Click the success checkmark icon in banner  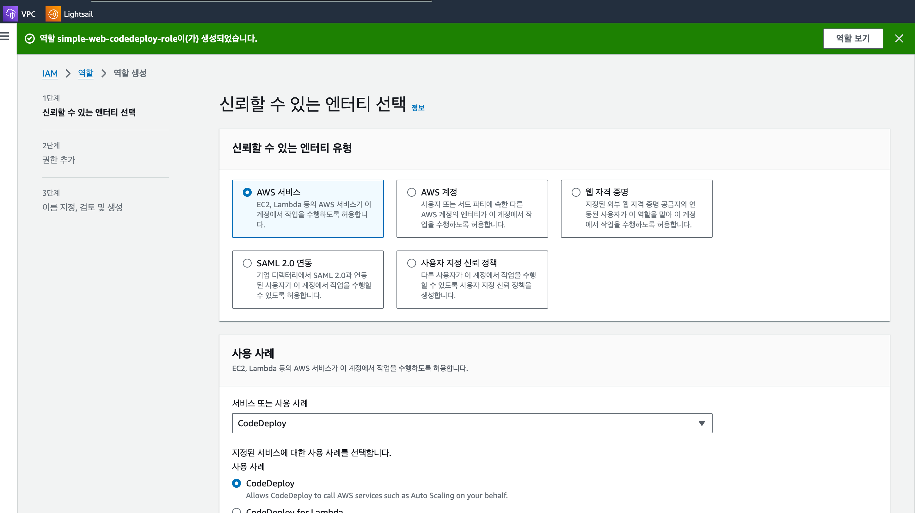tap(30, 38)
